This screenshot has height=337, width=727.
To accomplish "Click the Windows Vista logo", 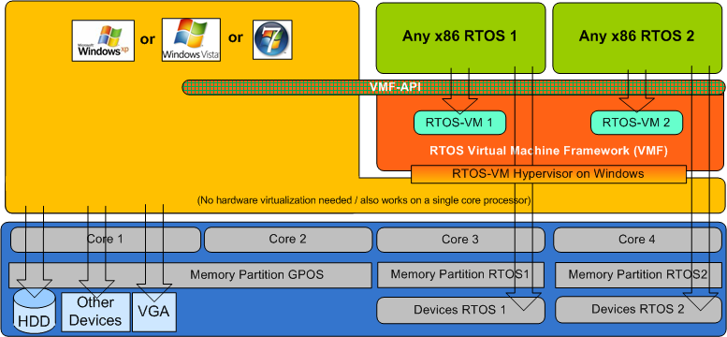I will 191,40.
